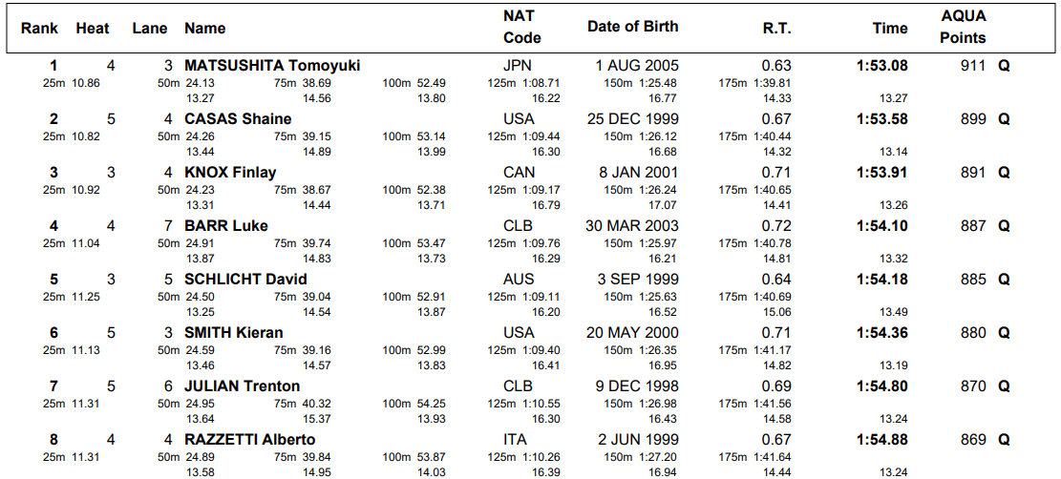Select SCHLICHT David's name
The height and width of the screenshot is (479, 1061).
pyautogui.click(x=245, y=280)
